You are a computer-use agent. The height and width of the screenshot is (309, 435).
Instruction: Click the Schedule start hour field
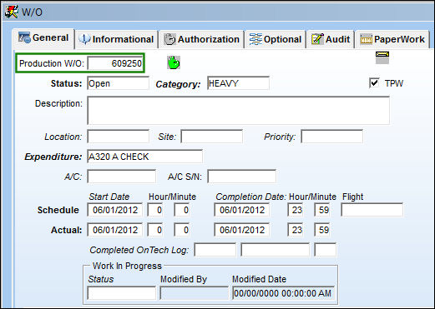pyautogui.click(x=155, y=210)
